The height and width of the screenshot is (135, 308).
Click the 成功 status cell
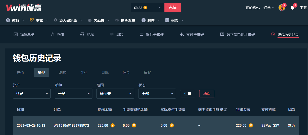(x=291, y=125)
